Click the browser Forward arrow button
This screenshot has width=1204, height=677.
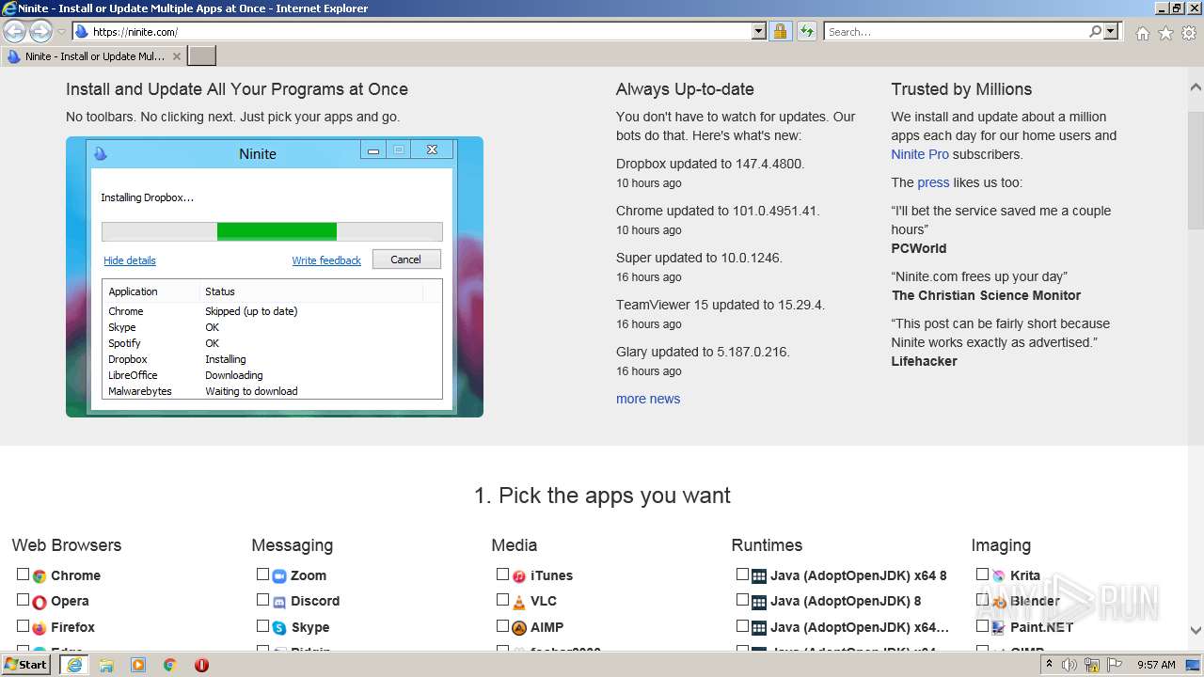tap(40, 32)
